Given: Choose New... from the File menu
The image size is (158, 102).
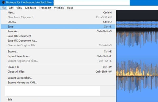Looking at the screenshot, I should 58,13.
